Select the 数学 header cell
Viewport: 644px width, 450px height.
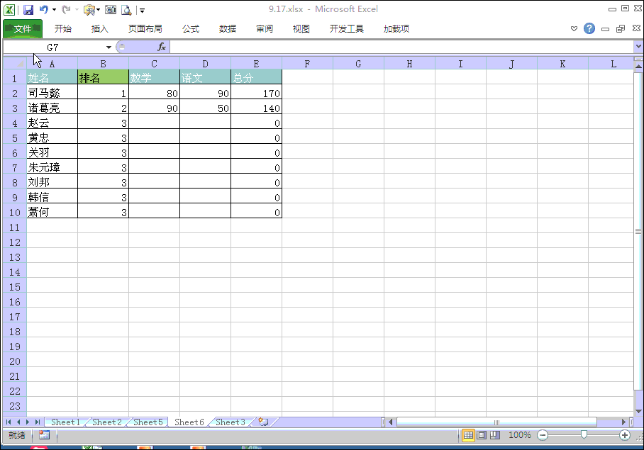[x=154, y=77]
